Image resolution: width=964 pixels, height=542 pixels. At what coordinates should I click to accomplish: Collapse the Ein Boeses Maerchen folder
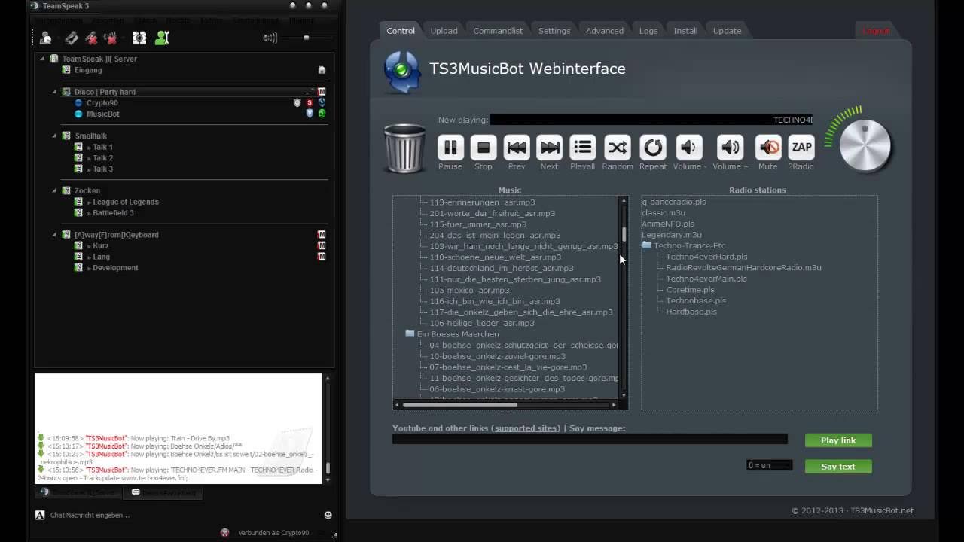(x=410, y=334)
